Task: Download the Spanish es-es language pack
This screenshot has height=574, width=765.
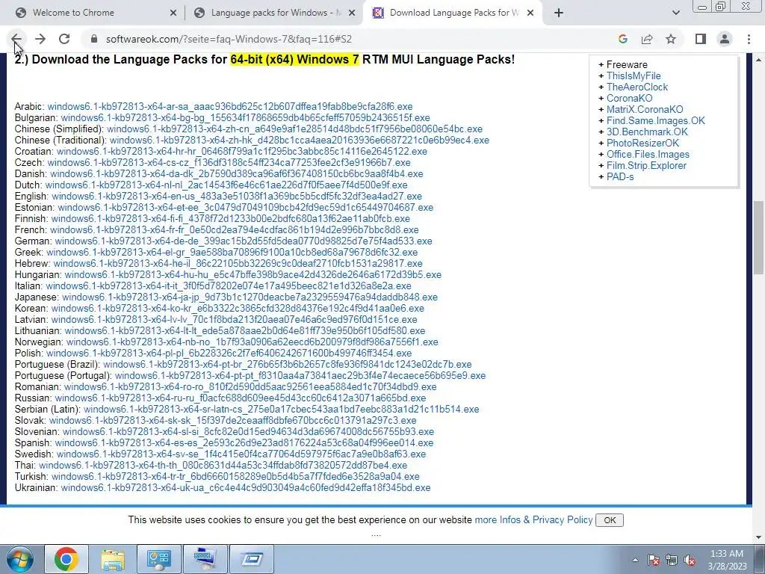Action: coord(244,443)
